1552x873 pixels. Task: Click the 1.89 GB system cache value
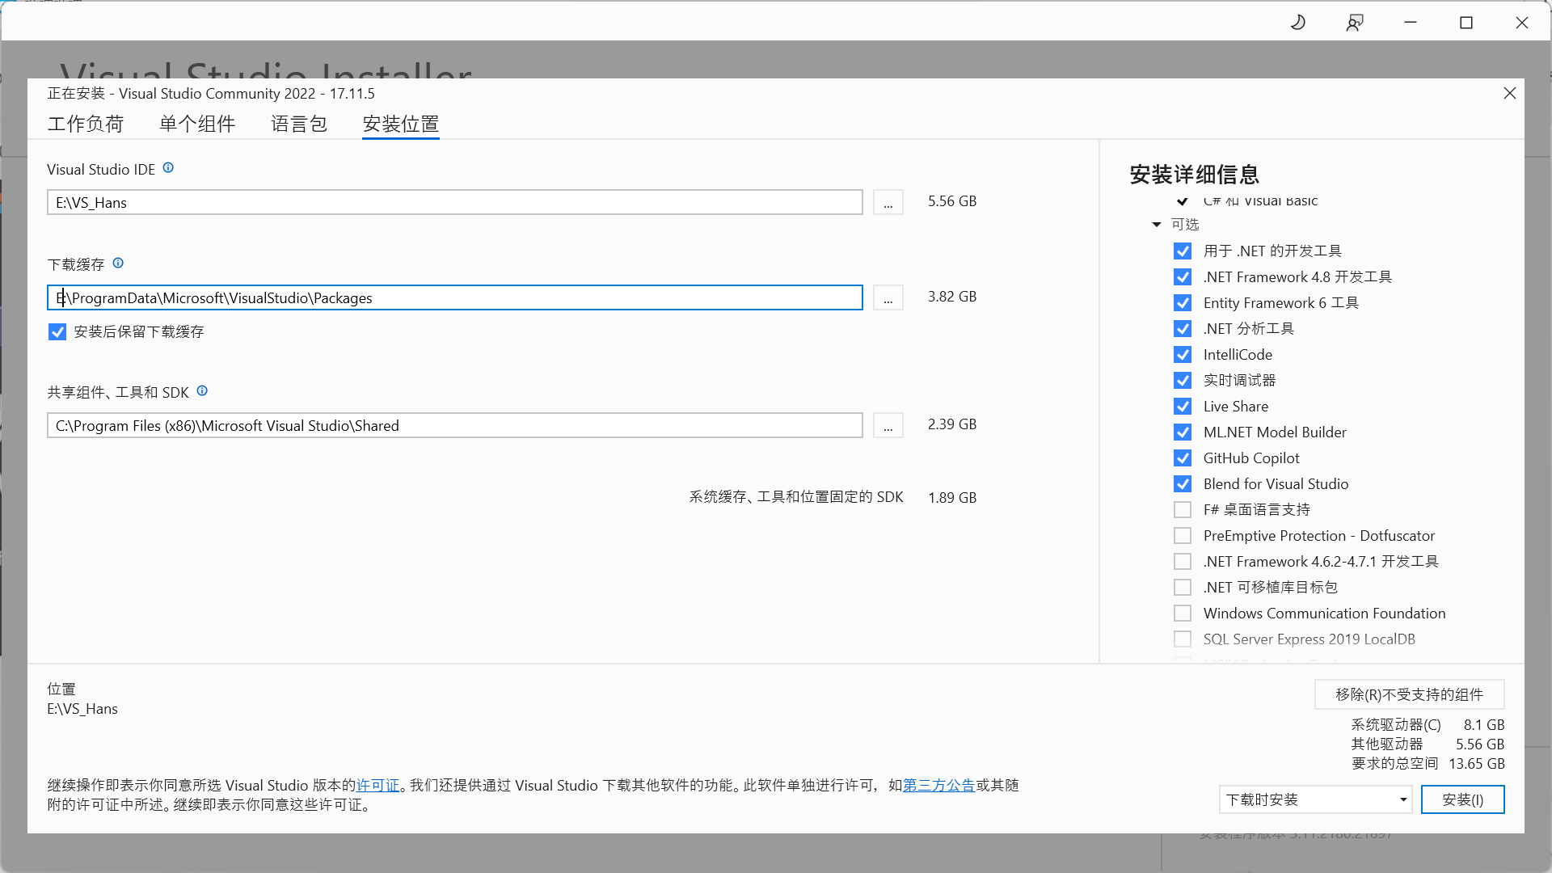[952, 498]
